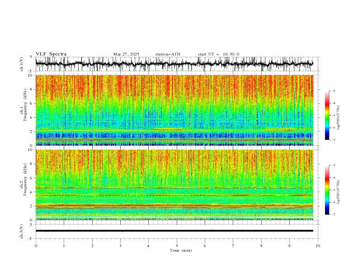358x276 pixels.
Task: Click the ch.1 'Frequency (kHz)' axis label
Action: click(x=25, y=105)
